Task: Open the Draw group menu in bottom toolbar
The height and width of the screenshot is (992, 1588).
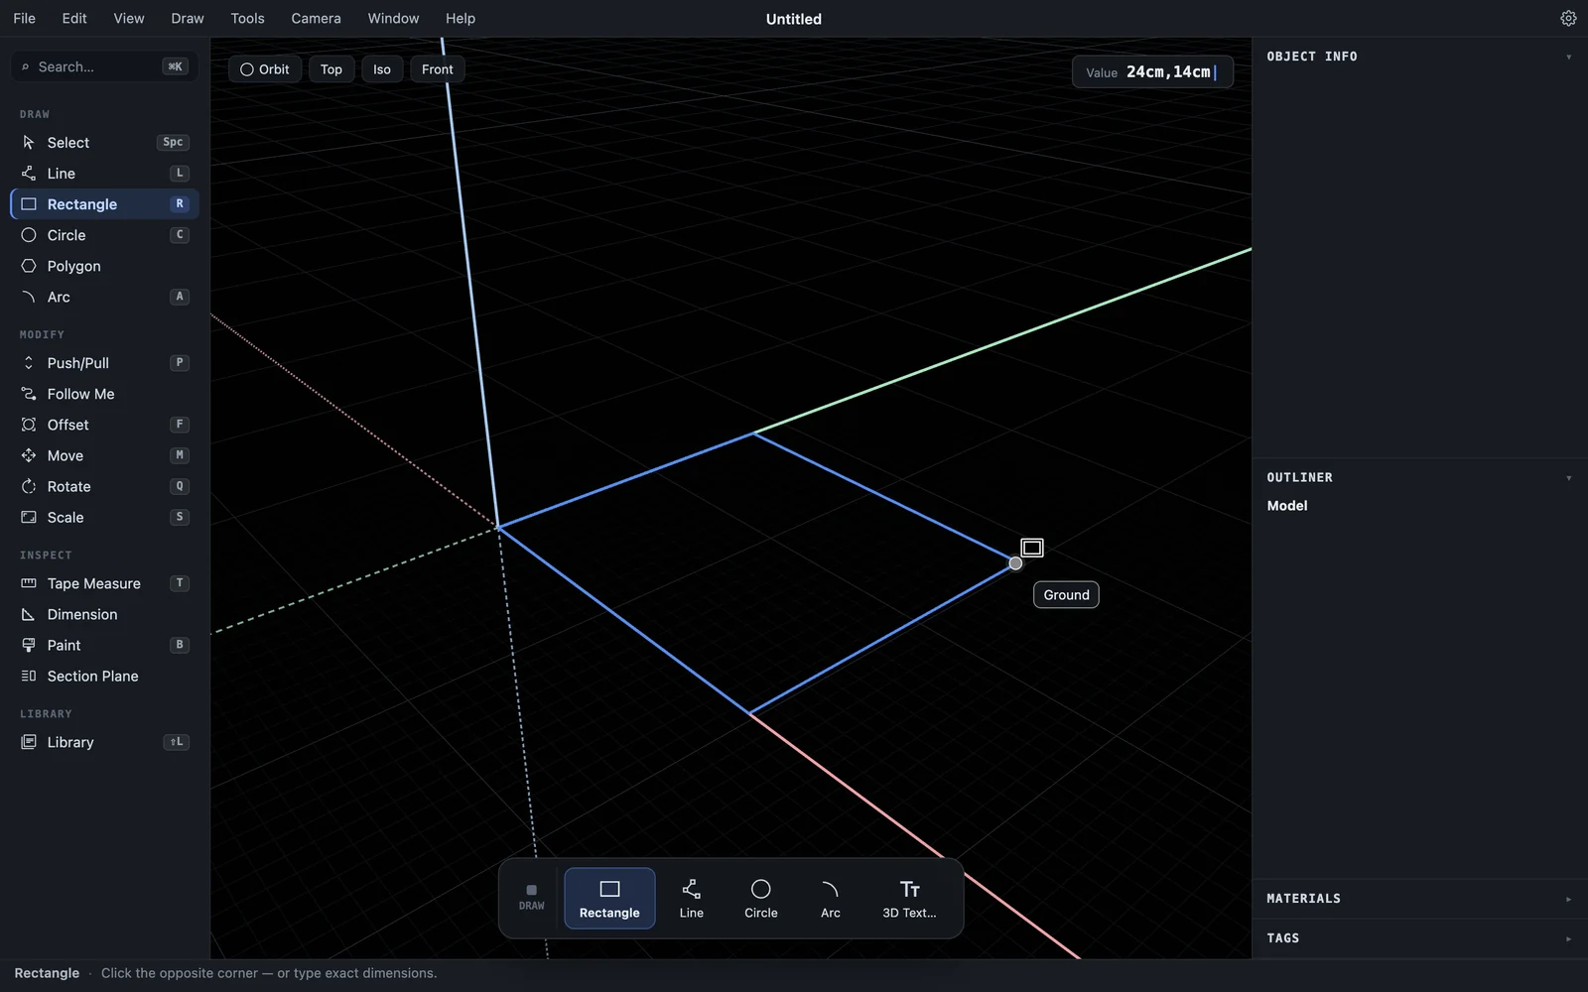Action: tap(532, 898)
